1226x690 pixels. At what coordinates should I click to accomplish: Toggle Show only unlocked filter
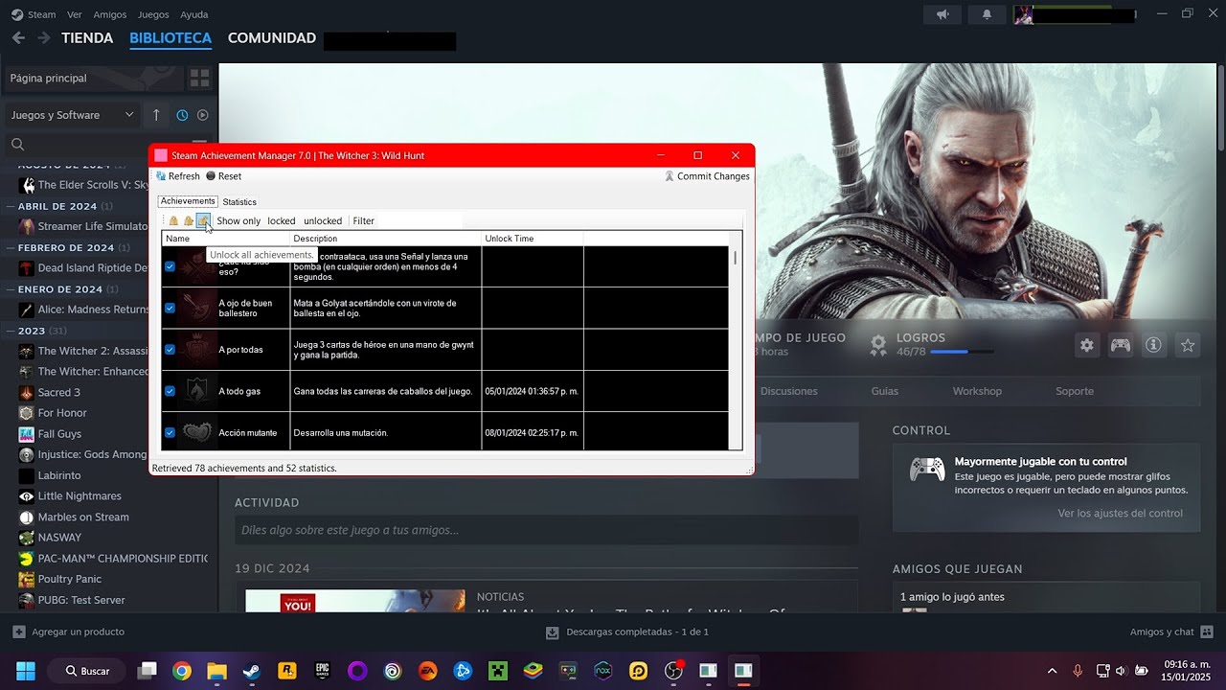pos(323,220)
